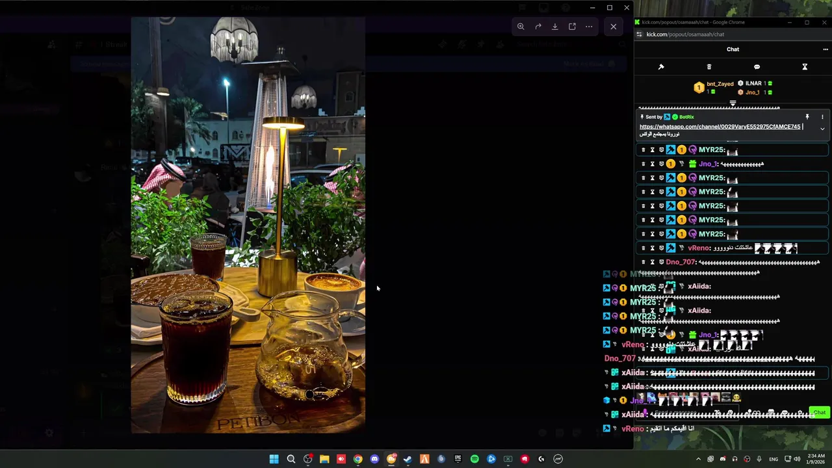Collapse the gifters leaderboard arrow

point(733,103)
